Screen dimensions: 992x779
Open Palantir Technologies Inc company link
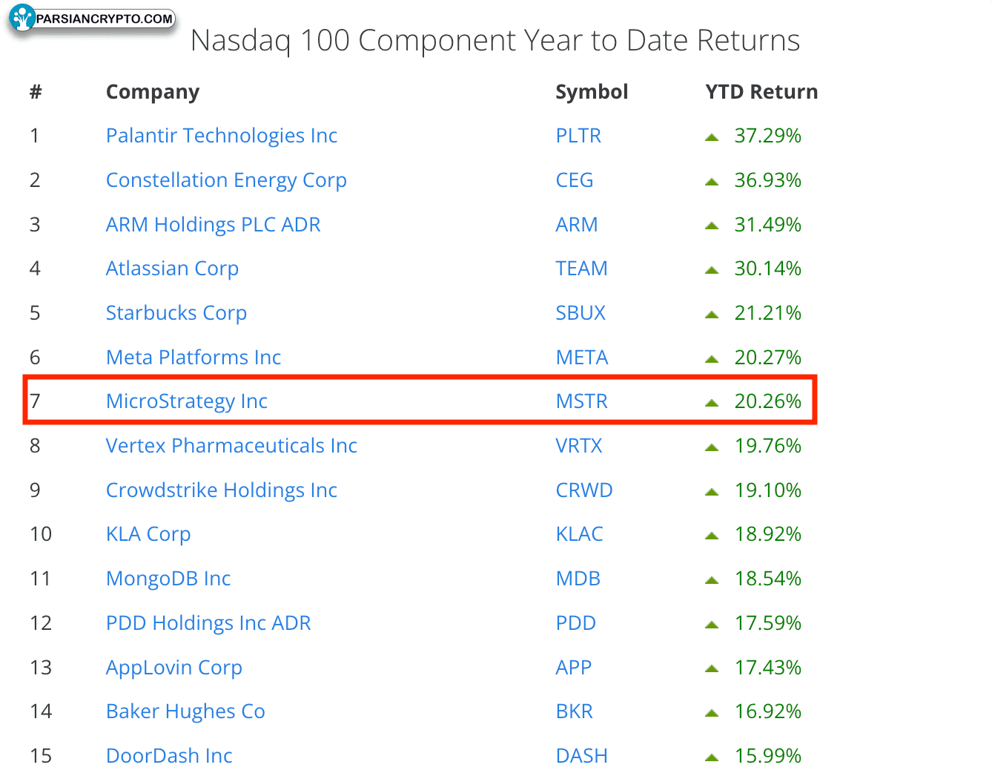tap(222, 136)
